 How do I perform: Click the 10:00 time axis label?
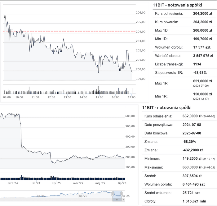coord(19,97)
